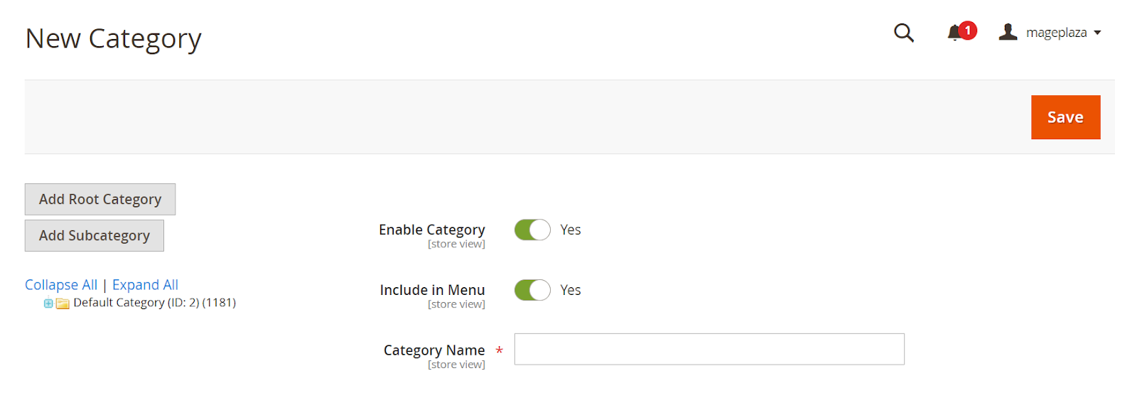Click the Category Name field label
Viewport: 1137px width, 398px height.
pyautogui.click(x=434, y=350)
